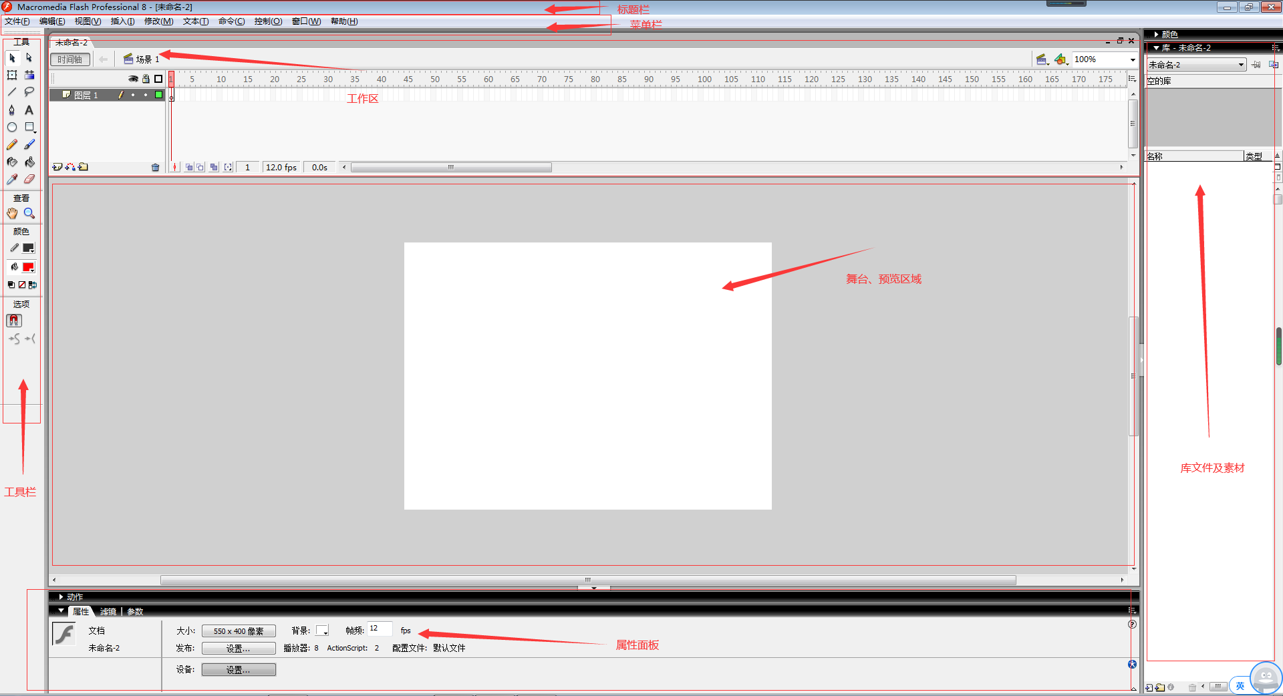Expand the 动作 (Actions) panel
The width and height of the screenshot is (1283, 696).
pyautogui.click(x=61, y=597)
